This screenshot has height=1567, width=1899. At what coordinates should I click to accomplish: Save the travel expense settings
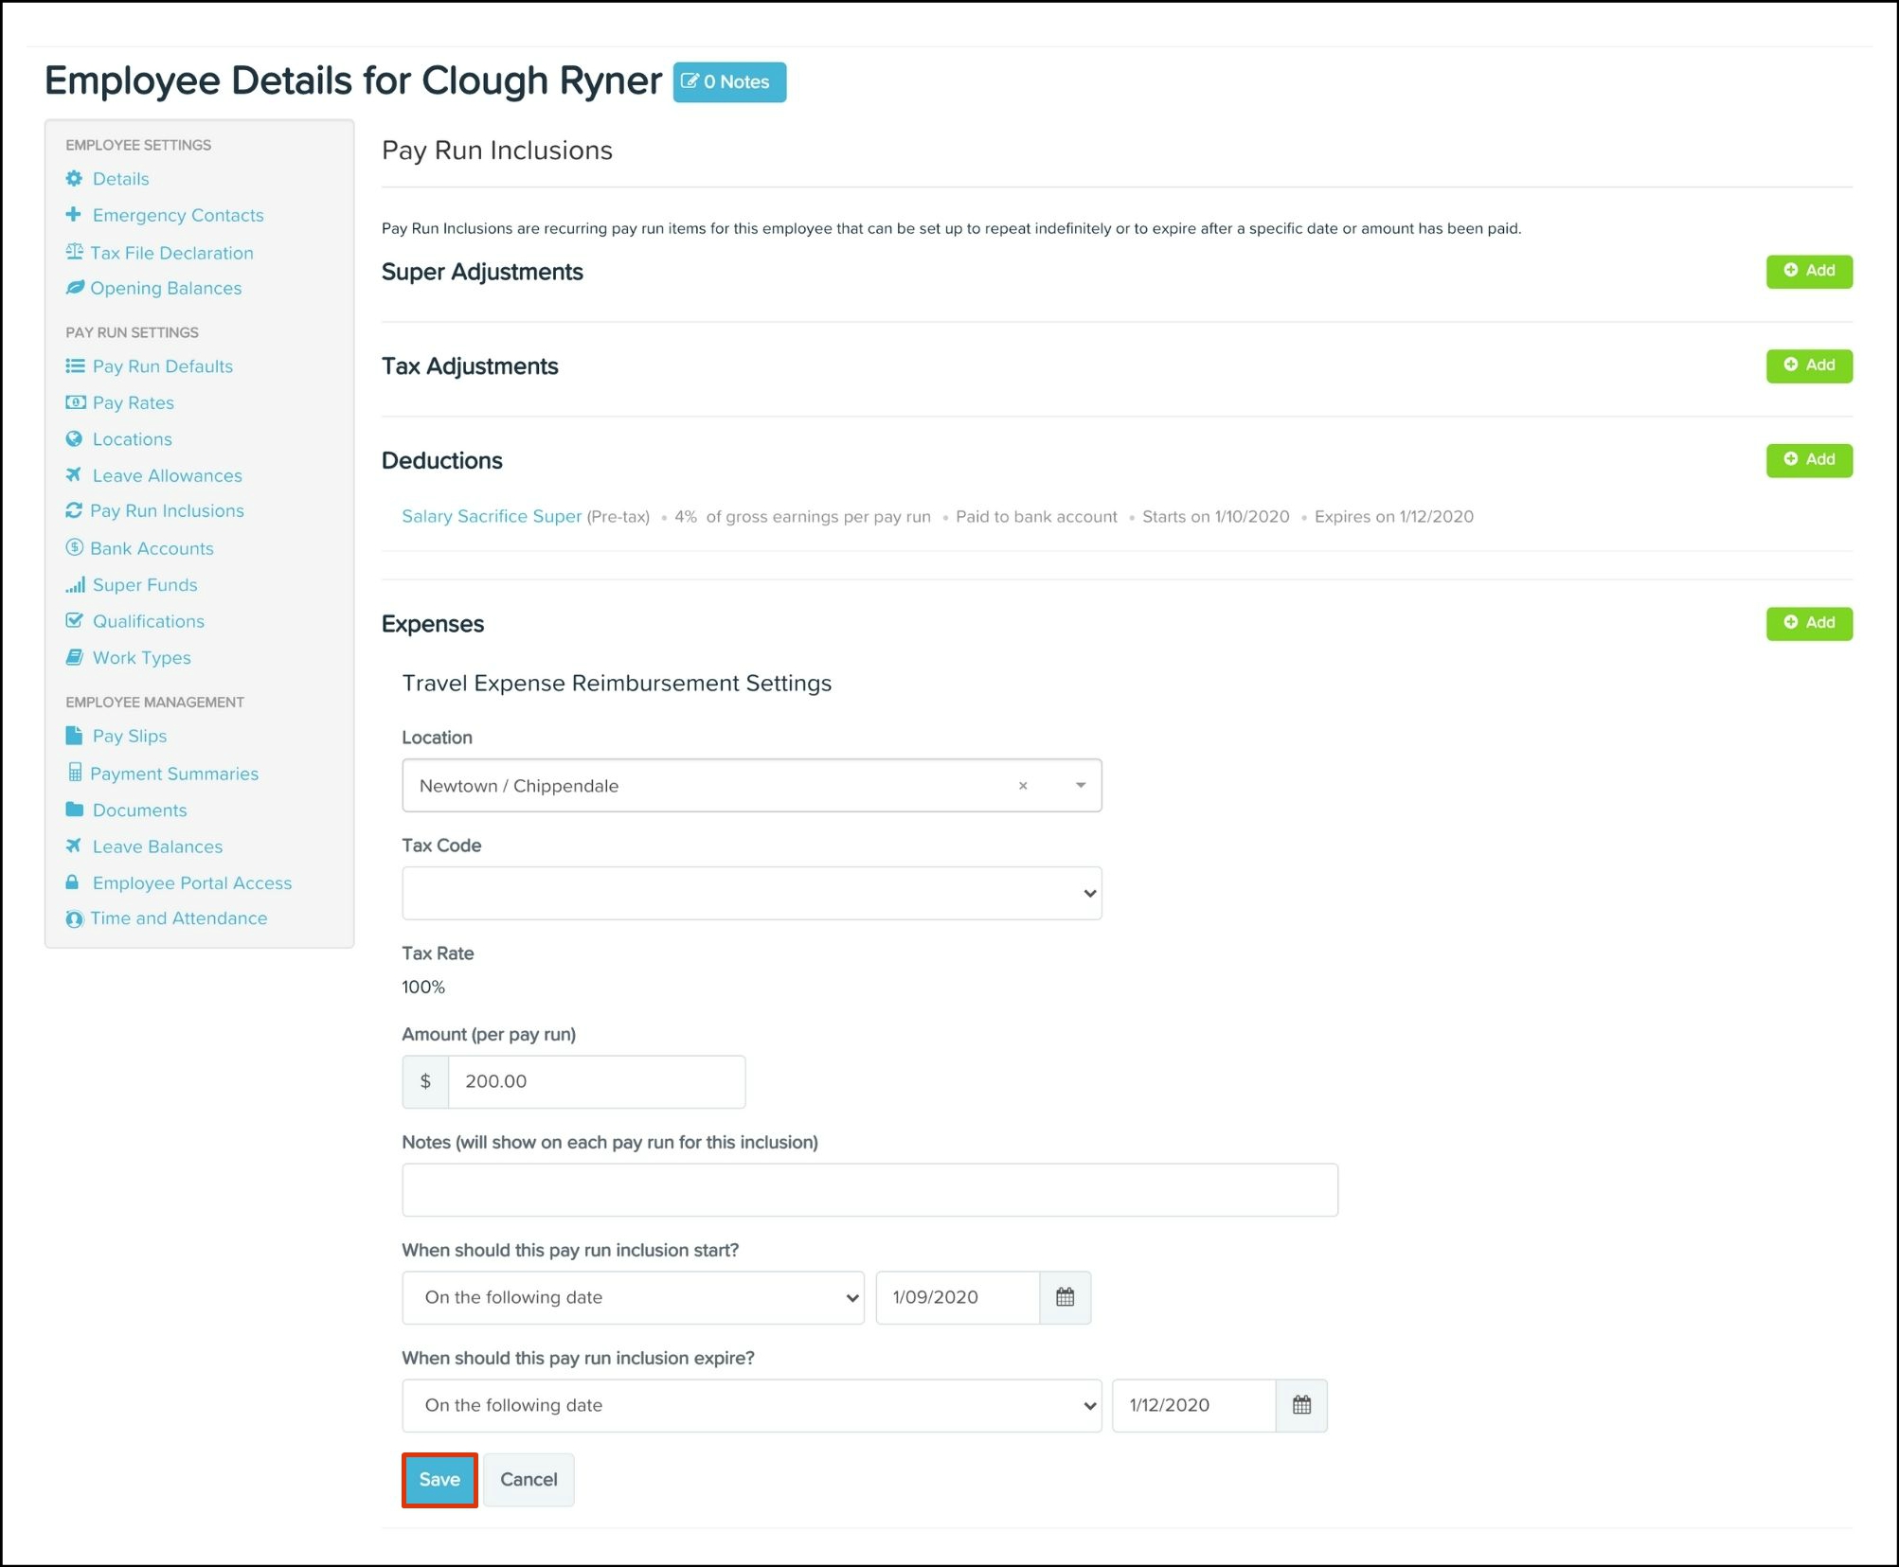pos(439,1479)
